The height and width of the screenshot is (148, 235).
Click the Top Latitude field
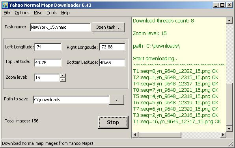click(48, 63)
